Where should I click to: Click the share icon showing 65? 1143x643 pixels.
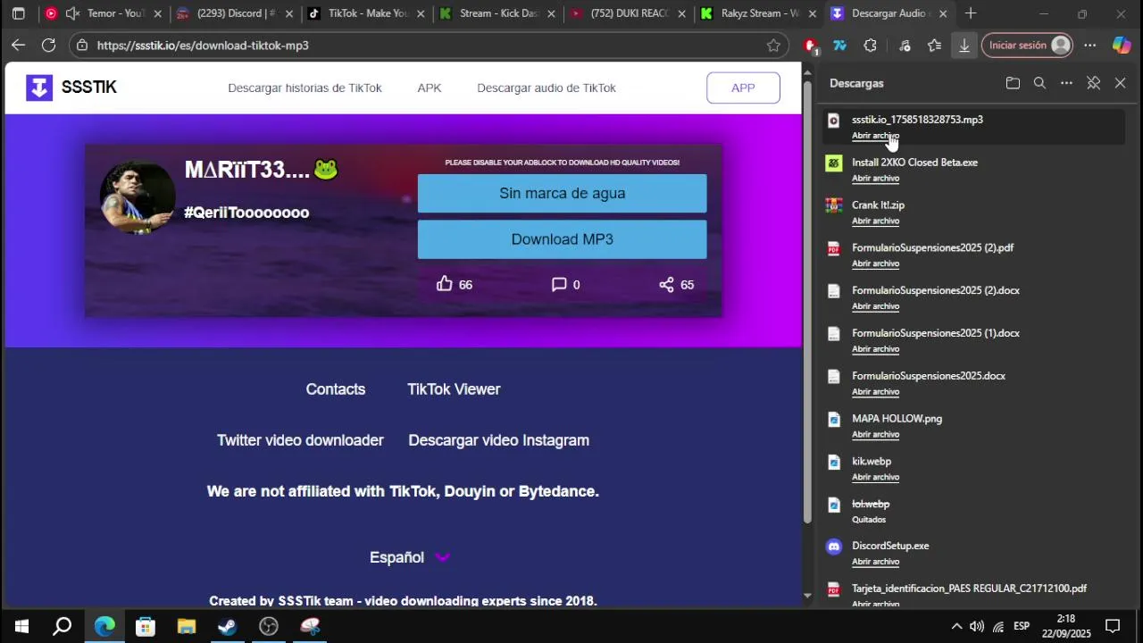(666, 284)
